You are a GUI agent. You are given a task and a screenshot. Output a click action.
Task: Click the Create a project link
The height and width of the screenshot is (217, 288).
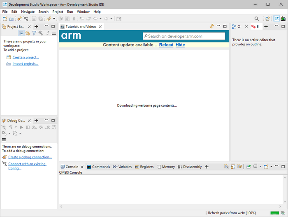(x=26, y=57)
